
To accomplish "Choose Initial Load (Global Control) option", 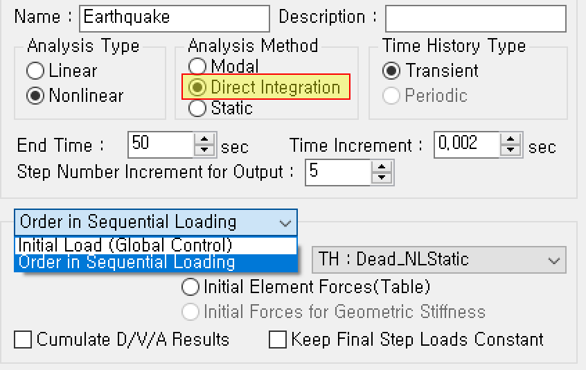I will 125,245.
